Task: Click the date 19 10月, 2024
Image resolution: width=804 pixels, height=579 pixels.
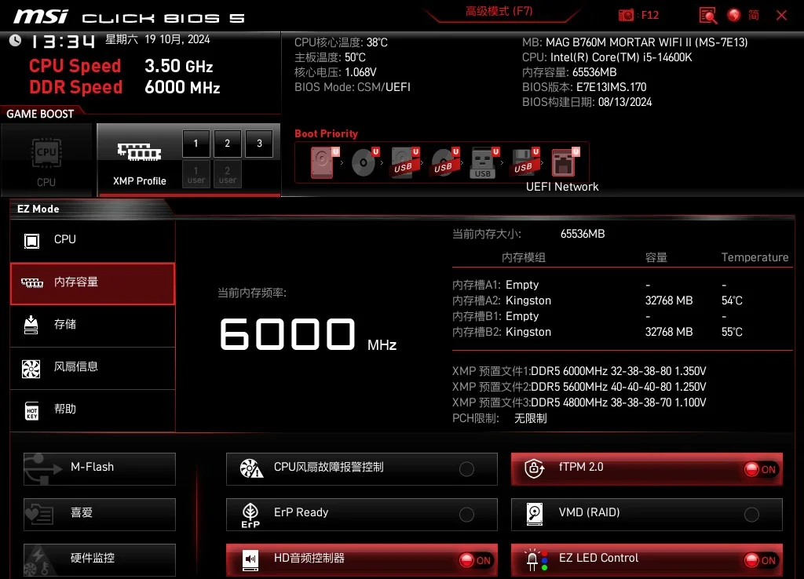Action: pos(177,39)
